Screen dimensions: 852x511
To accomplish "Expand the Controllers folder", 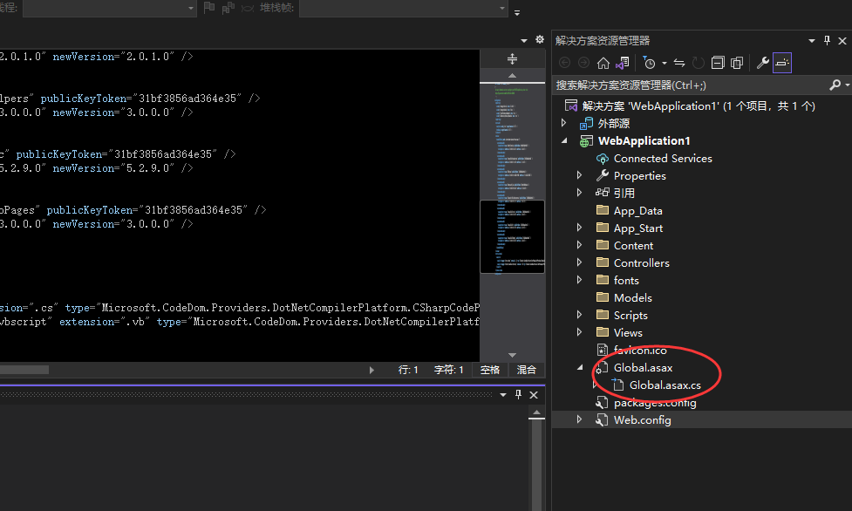I will coord(579,262).
